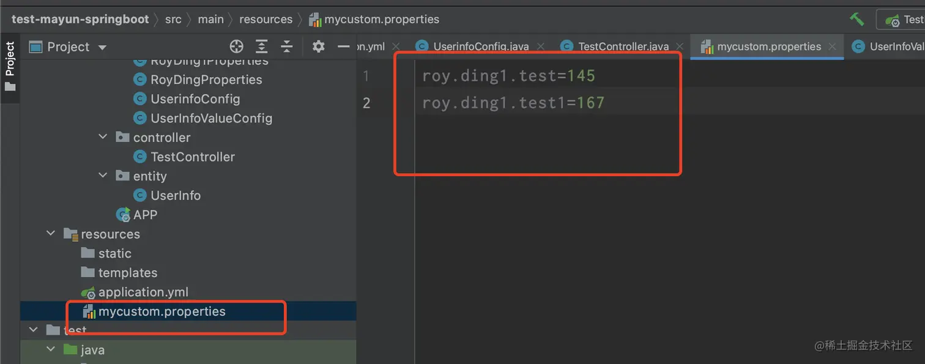The width and height of the screenshot is (925, 364).
Task: Click the Expand All icon in Project panel
Action: pos(262,46)
